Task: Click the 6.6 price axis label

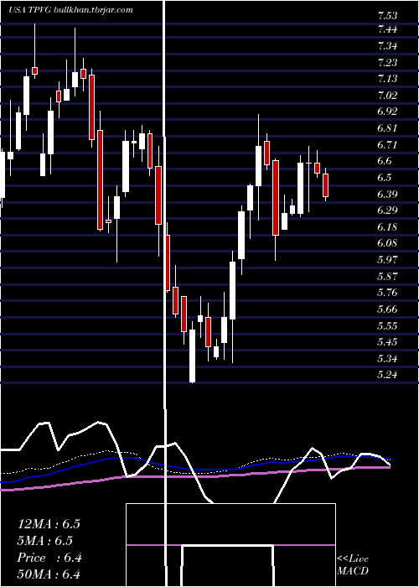Action: click(x=385, y=161)
